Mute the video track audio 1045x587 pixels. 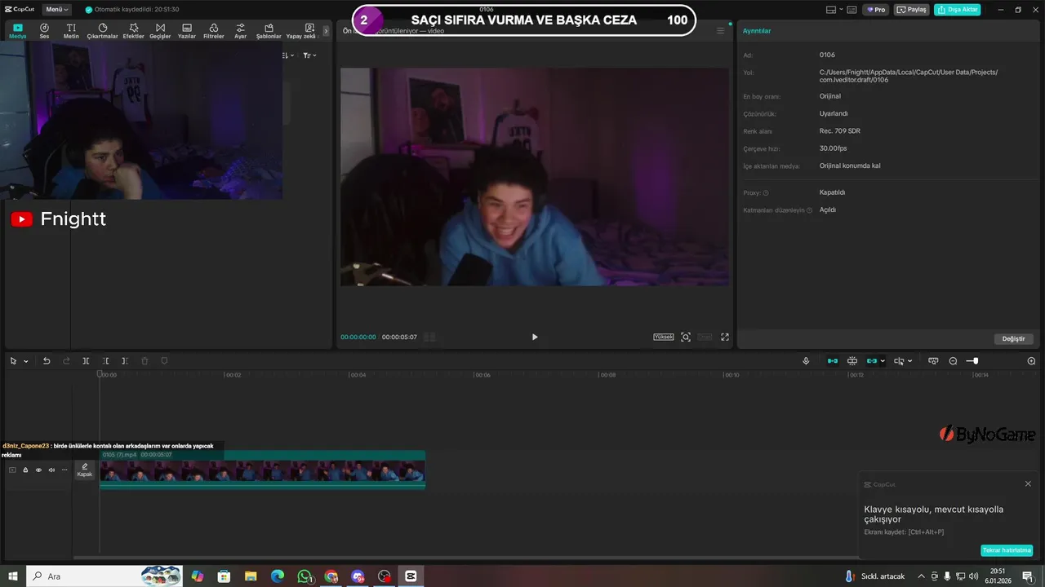pyautogui.click(x=51, y=470)
